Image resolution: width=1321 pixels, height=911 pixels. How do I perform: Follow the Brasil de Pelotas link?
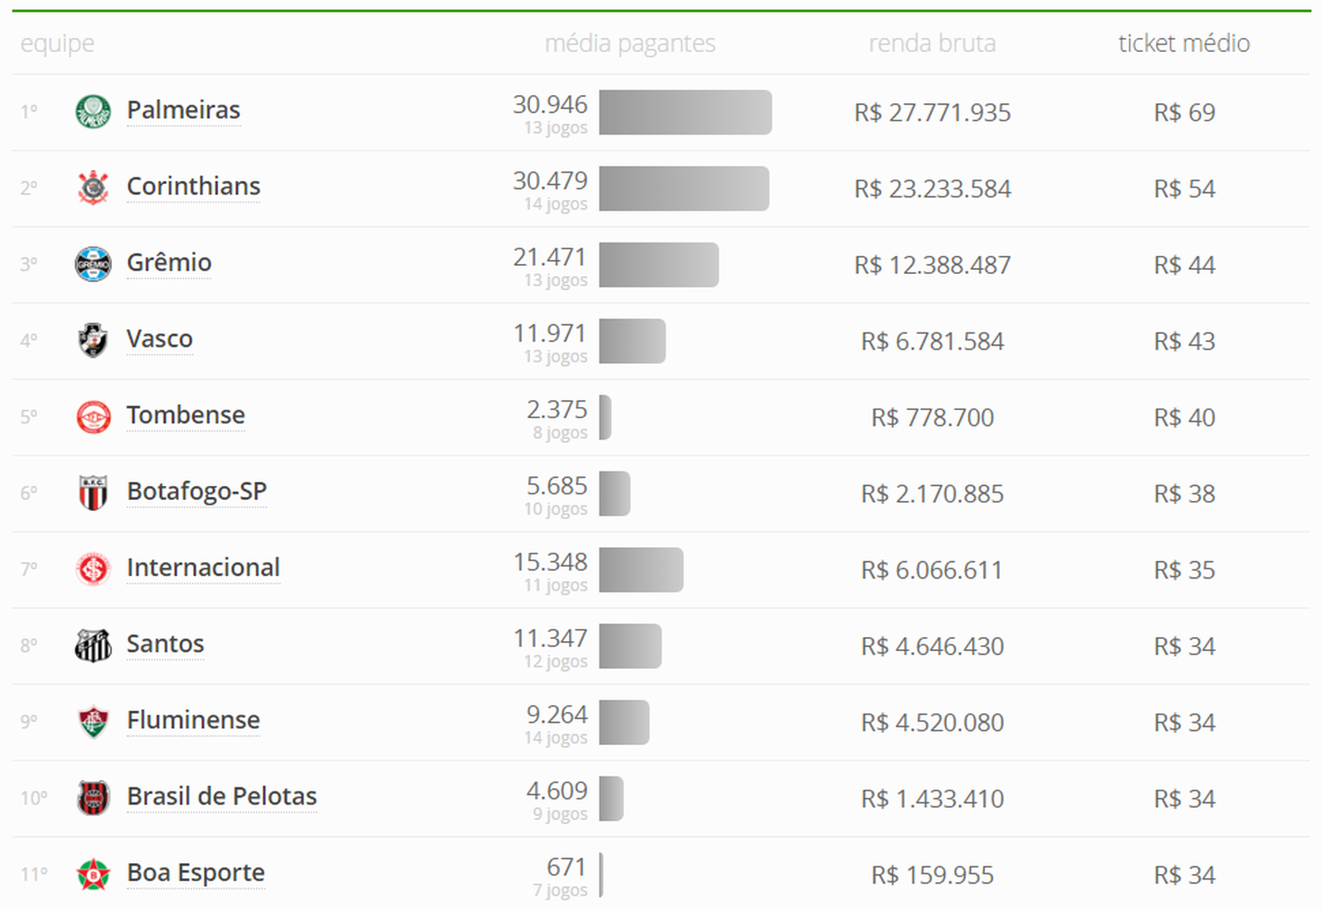point(221,796)
